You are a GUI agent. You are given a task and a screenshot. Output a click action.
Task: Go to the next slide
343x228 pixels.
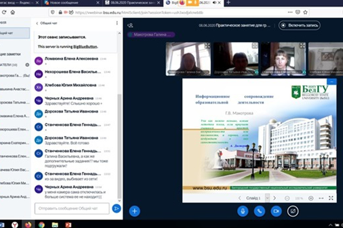(x=274, y=198)
